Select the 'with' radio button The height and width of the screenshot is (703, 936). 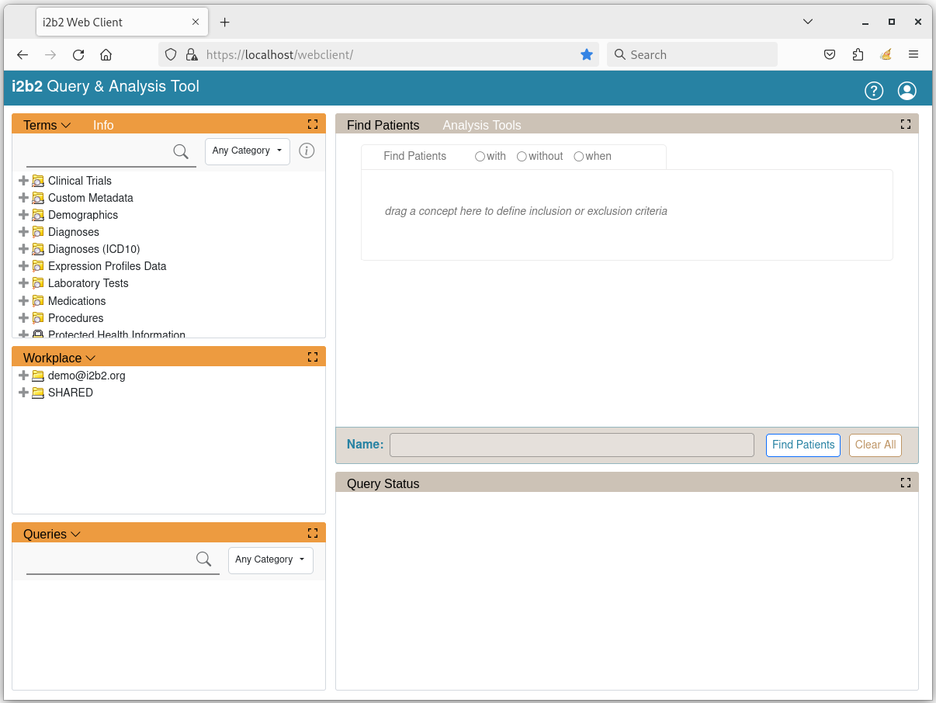click(480, 157)
